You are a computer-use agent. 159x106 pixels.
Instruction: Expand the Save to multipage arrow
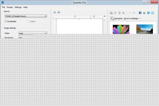(140, 19)
